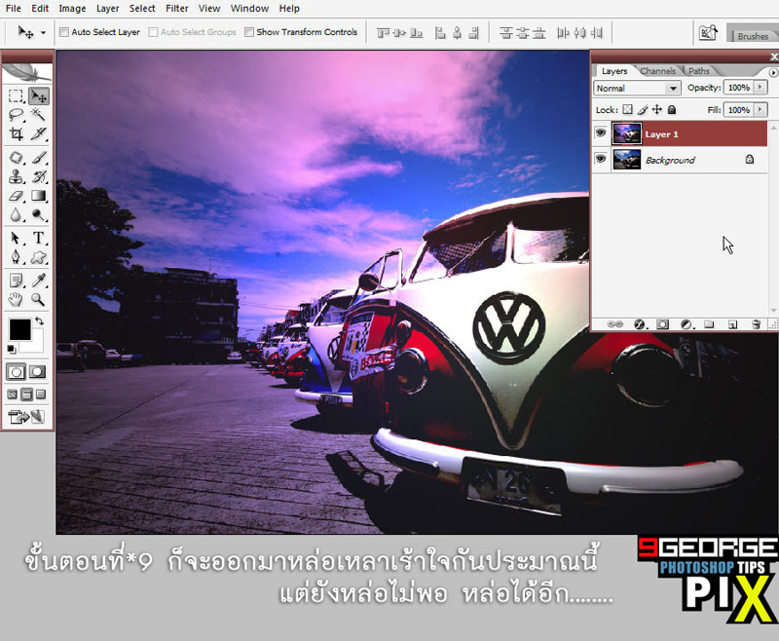
Task: Open the File menu
Action: (14, 9)
